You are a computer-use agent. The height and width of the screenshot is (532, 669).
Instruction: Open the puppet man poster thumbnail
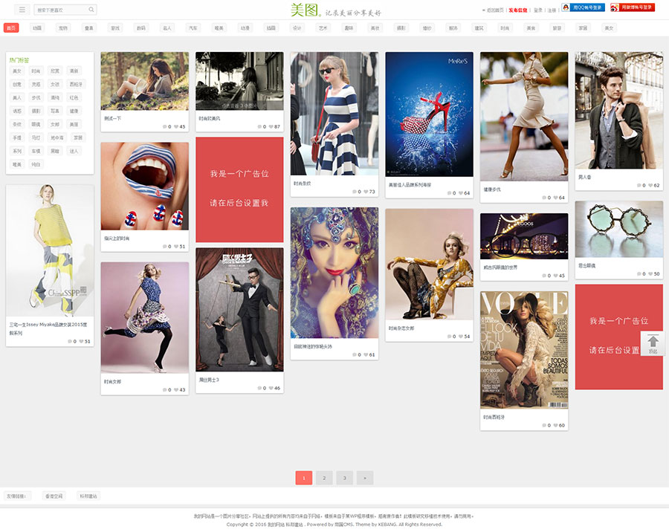pyautogui.click(x=239, y=310)
